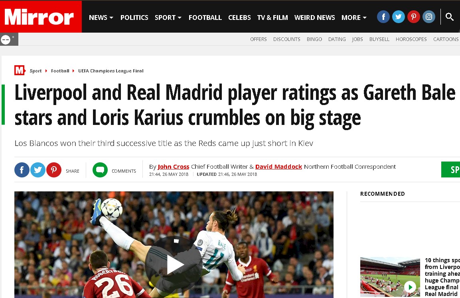460x298 pixels.
Task: Go to the FOOTBALL section
Action: pyautogui.click(x=205, y=18)
